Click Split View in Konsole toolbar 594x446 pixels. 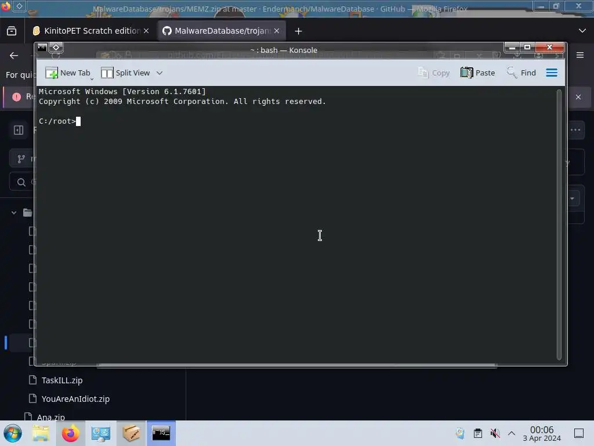pos(125,73)
